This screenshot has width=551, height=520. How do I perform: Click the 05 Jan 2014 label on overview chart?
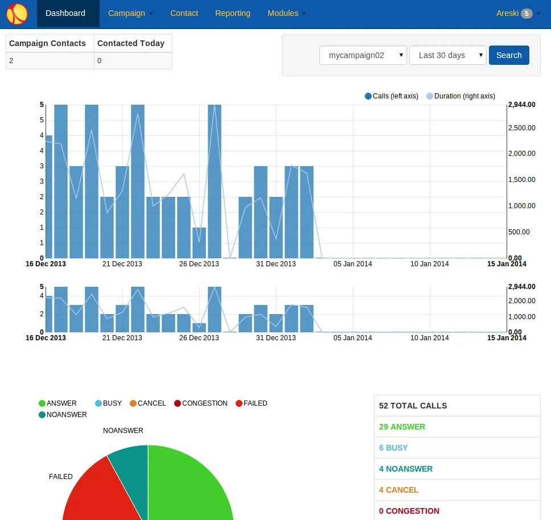coord(352,338)
